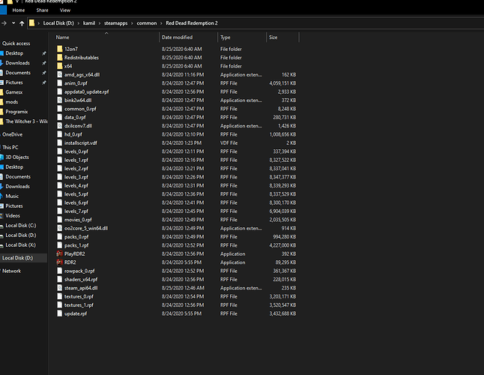Screen dimensions: 484x375
Task: Click the Music icon in sidebar
Action: click(x=1, y=196)
